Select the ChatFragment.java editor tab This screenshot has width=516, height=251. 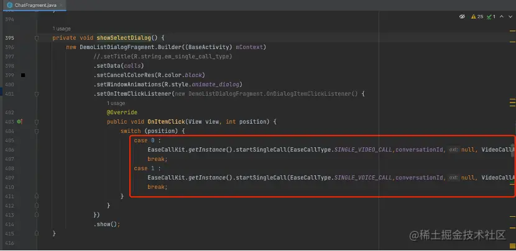pyautogui.click(x=35, y=5)
